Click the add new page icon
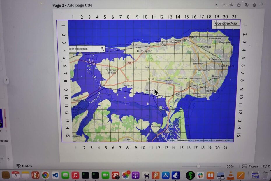Viewport: 271px width, 181px height. pos(262,5)
